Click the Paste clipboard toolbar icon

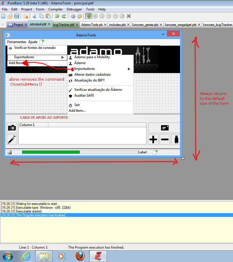coord(48,16)
